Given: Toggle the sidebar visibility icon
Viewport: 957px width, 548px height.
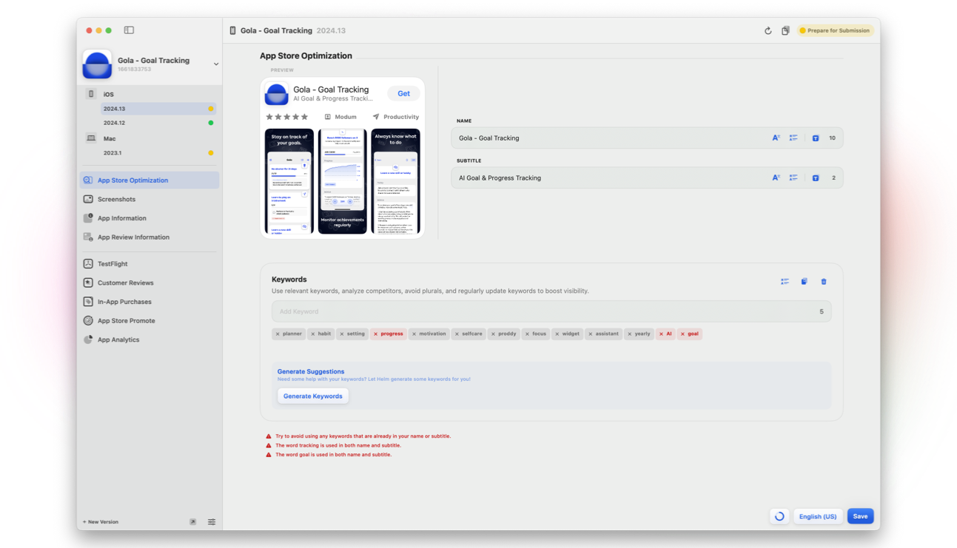Looking at the screenshot, I should 129,30.
